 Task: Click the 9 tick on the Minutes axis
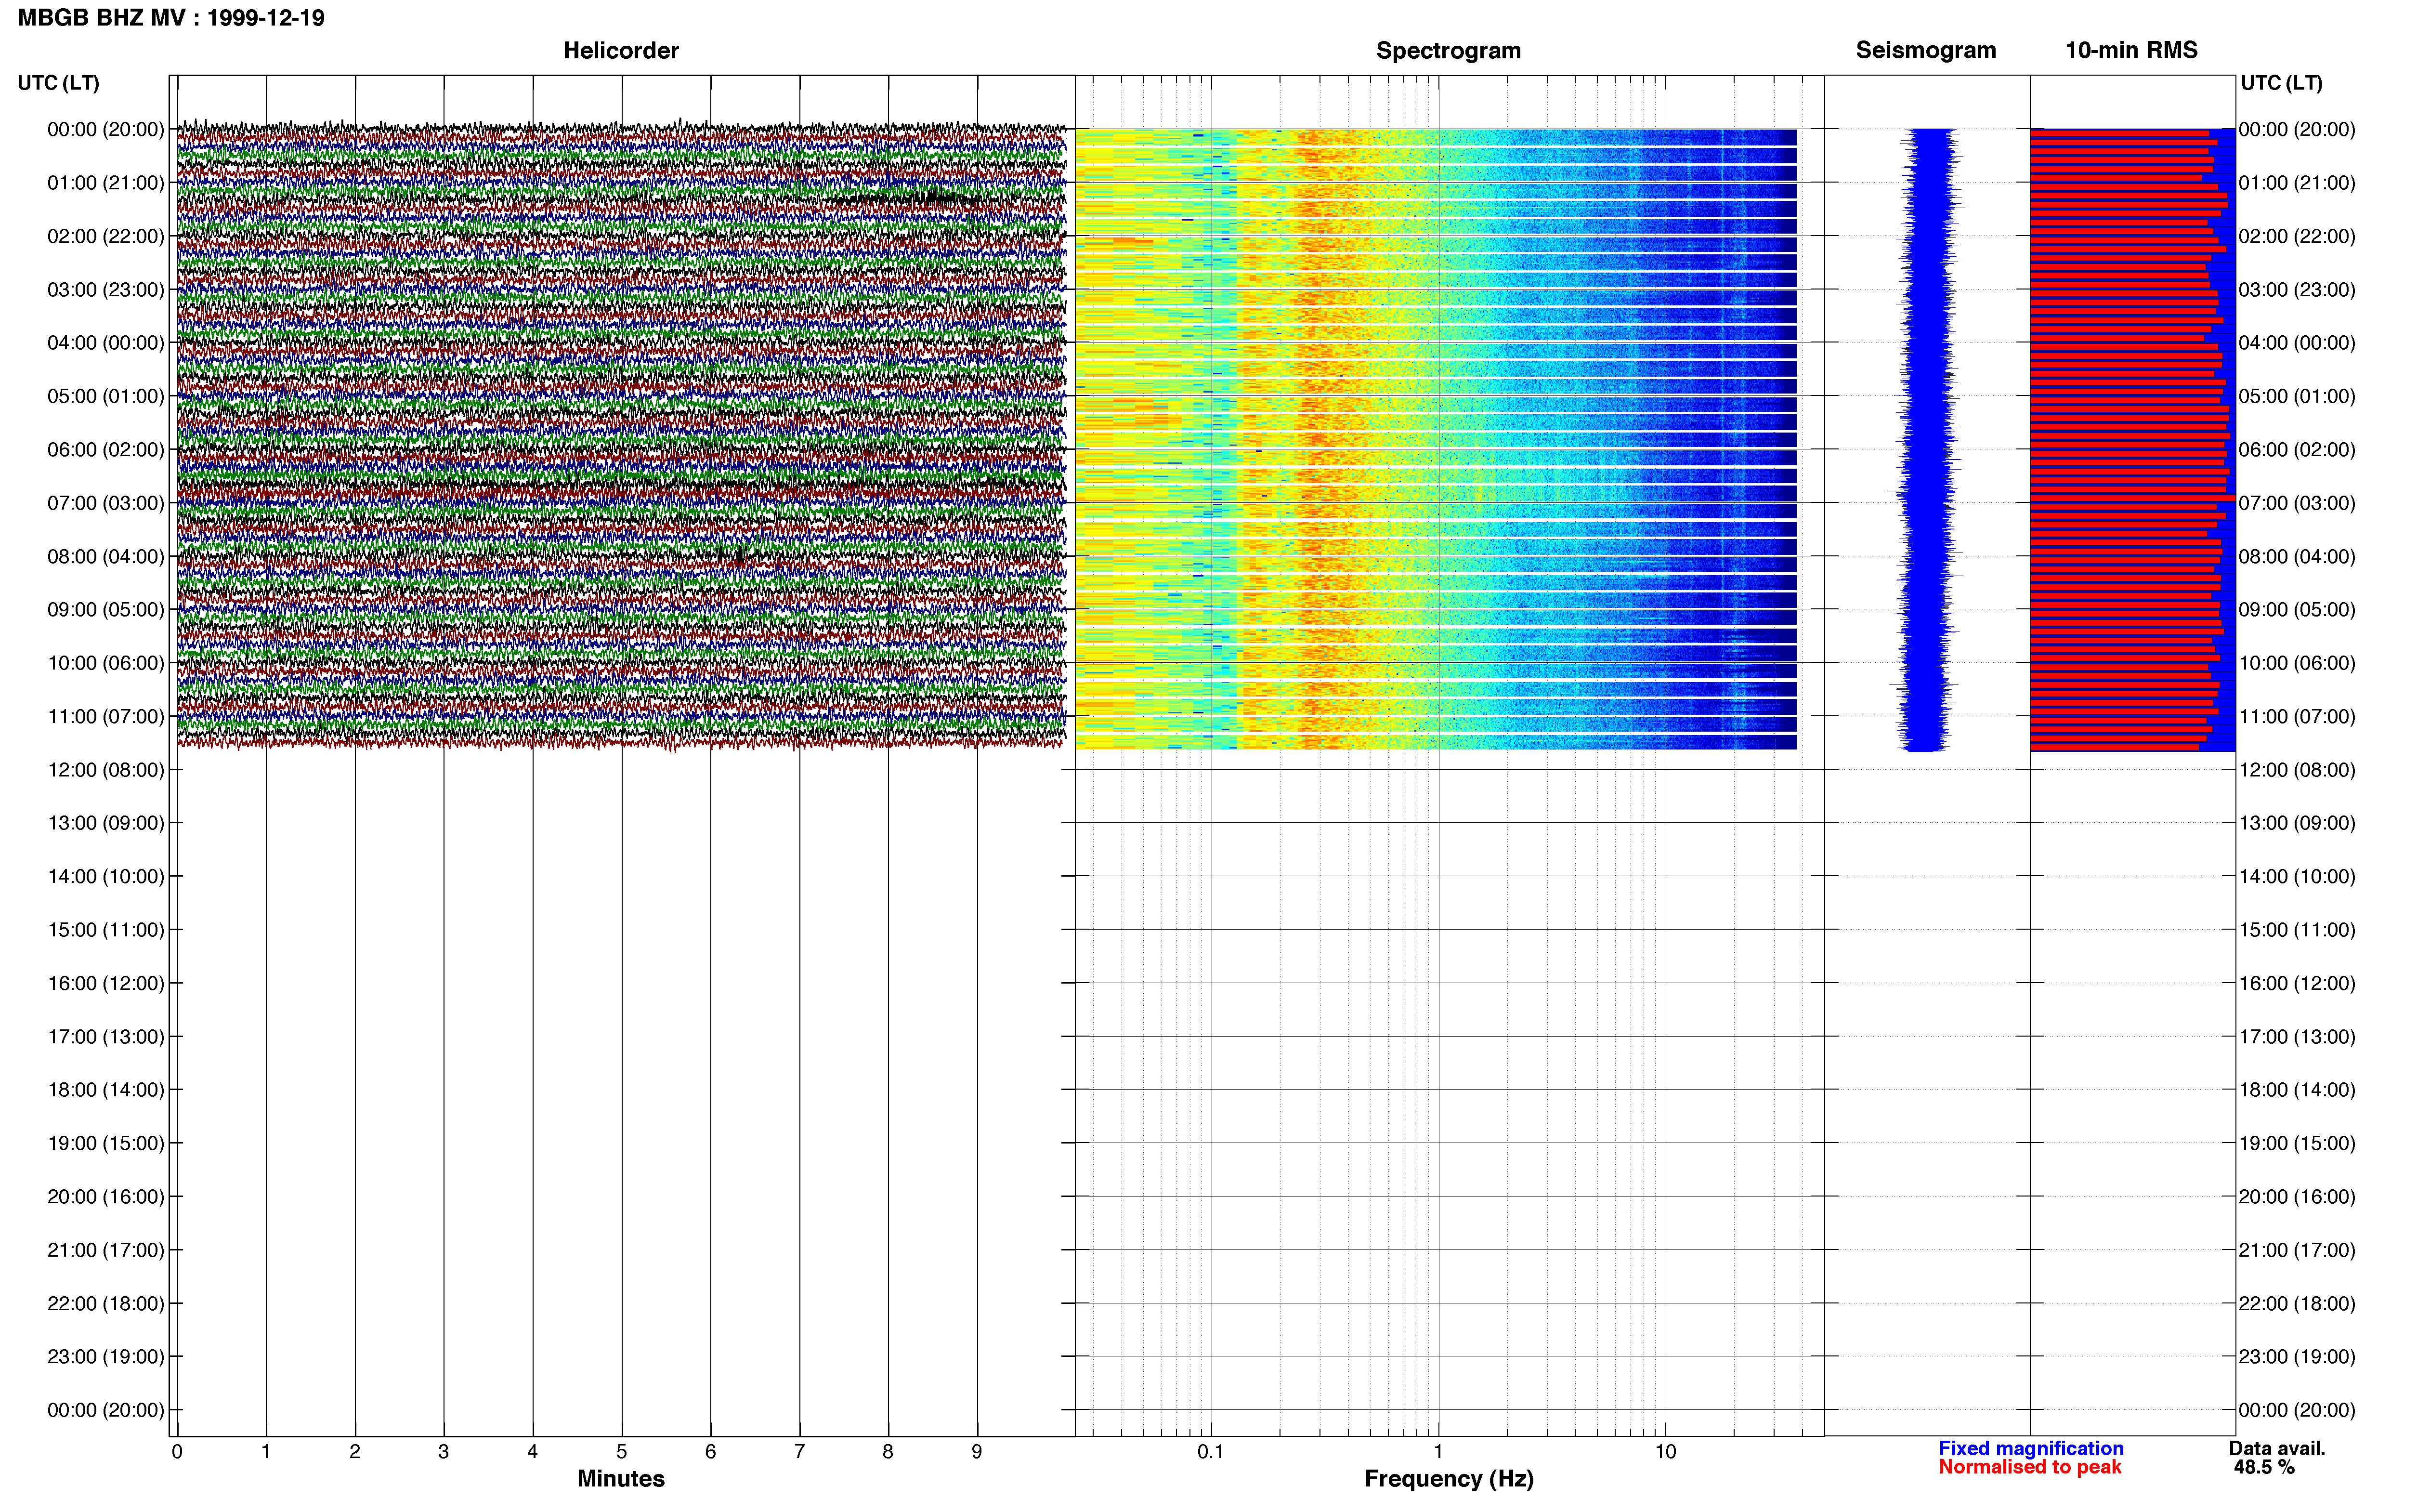pyautogui.click(x=977, y=1452)
